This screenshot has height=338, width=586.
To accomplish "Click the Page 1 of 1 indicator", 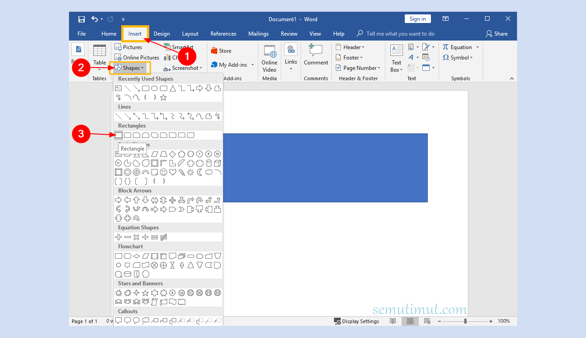I will [x=85, y=321].
